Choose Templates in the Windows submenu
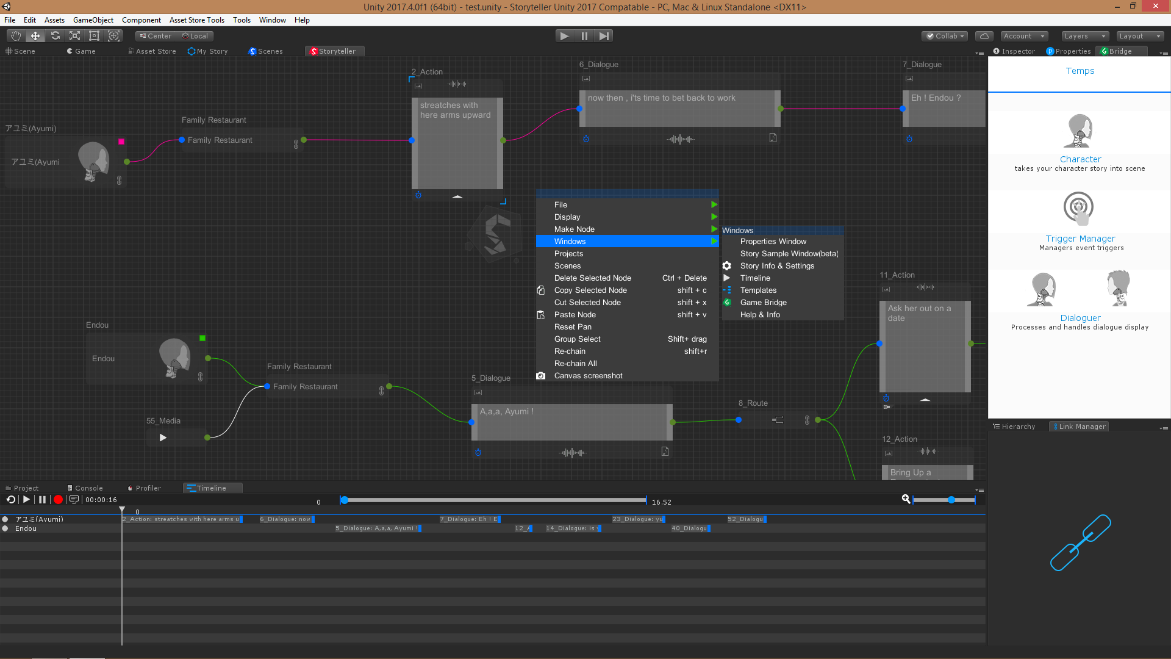Image resolution: width=1171 pixels, height=659 pixels. pyautogui.click(x=782, y=290)
